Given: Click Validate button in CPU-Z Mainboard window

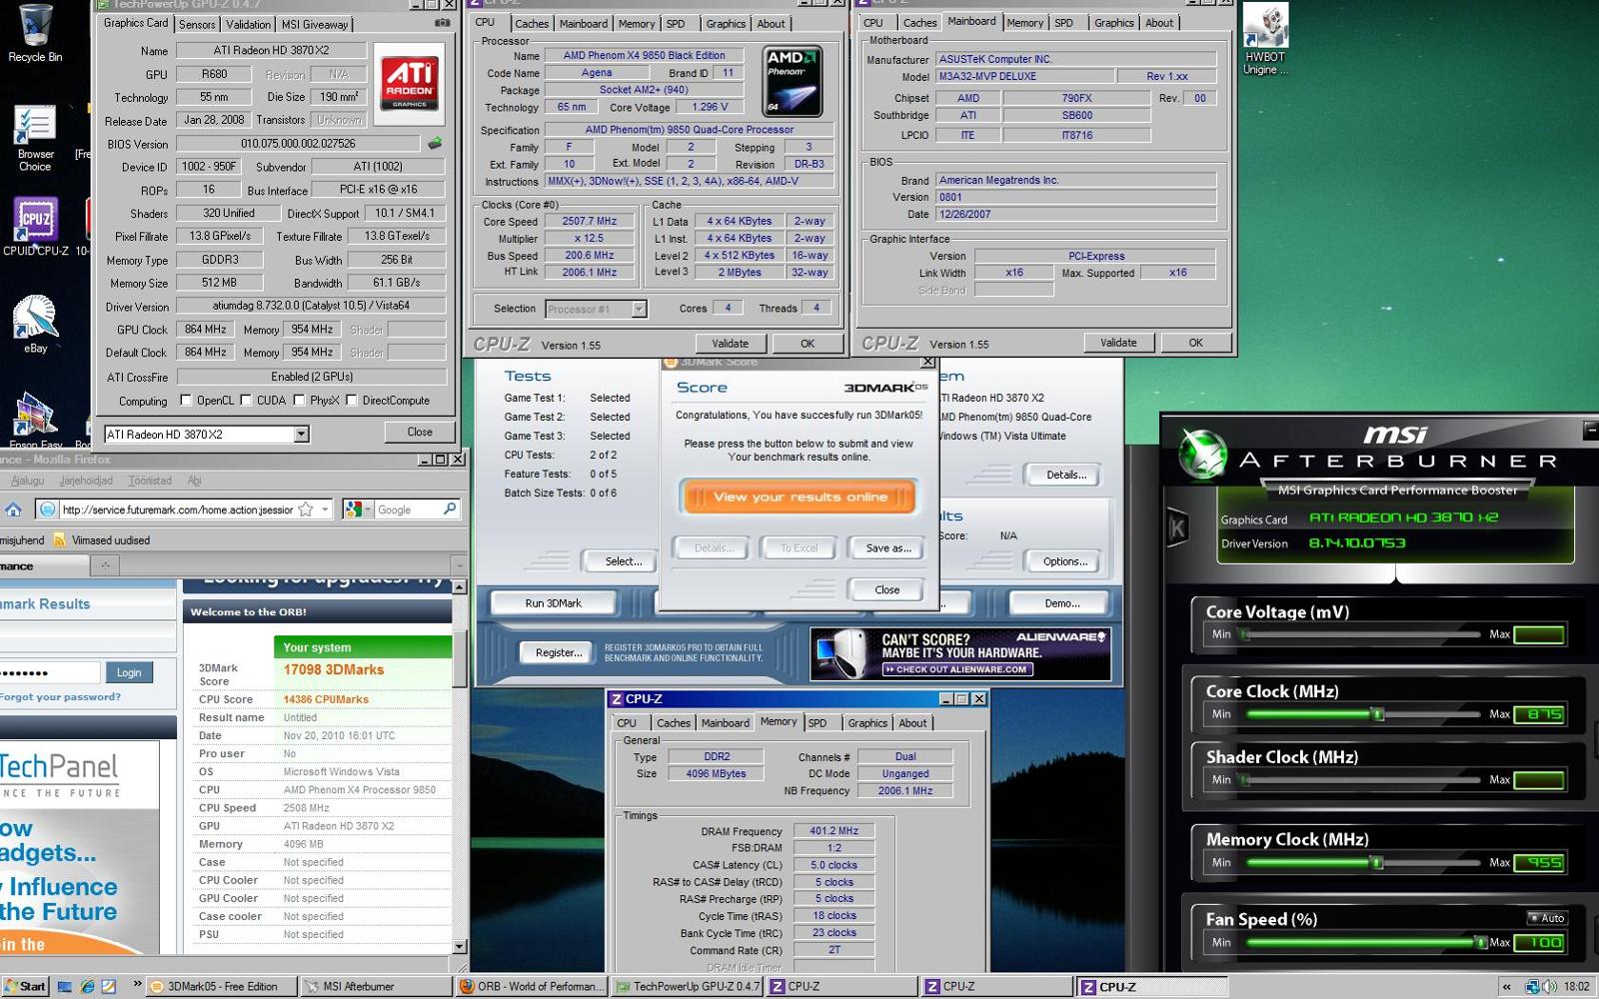Looking at the screenshot, I should [1118, 343].
